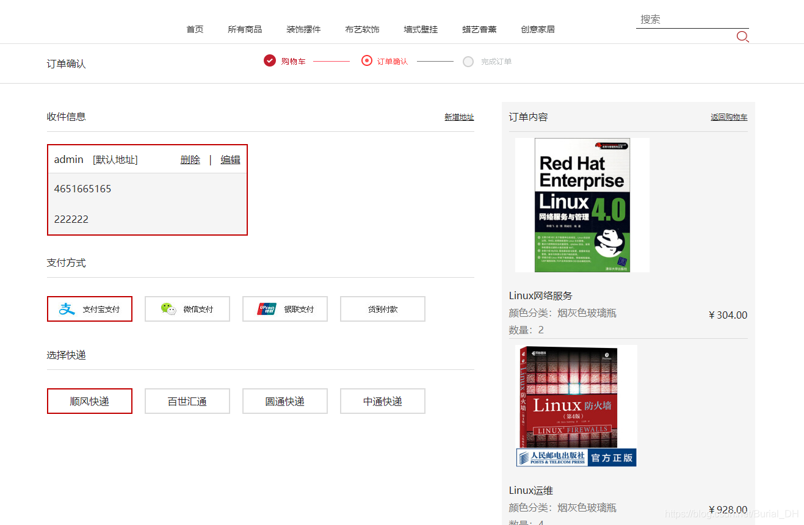This screenshot has width=804, height=525.
Task: Choose 中通快递 courier option
Action: coord(383,401)
